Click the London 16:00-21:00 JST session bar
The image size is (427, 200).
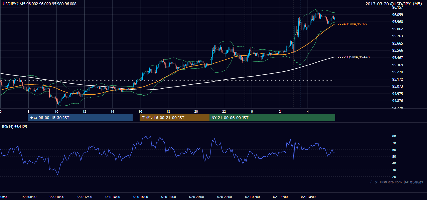click(x=174, y=118)
